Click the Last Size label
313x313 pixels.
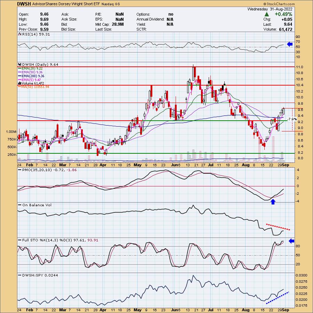pos(103,29)
